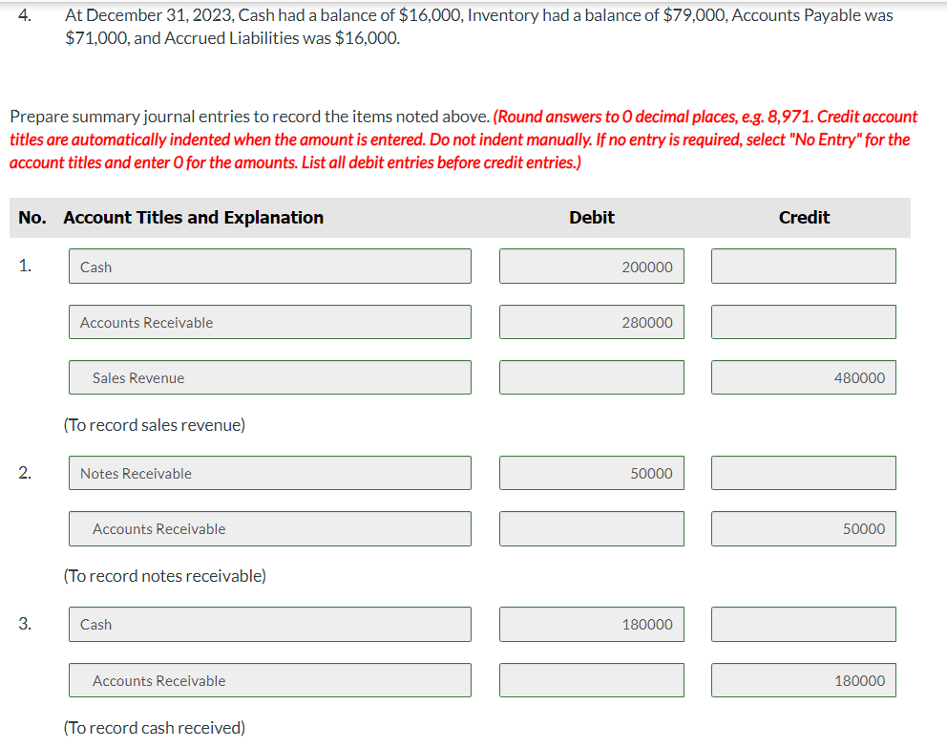Click the debit field showing 180000
The width and height of the screenshot is (947, 748).
coord(592,624)
